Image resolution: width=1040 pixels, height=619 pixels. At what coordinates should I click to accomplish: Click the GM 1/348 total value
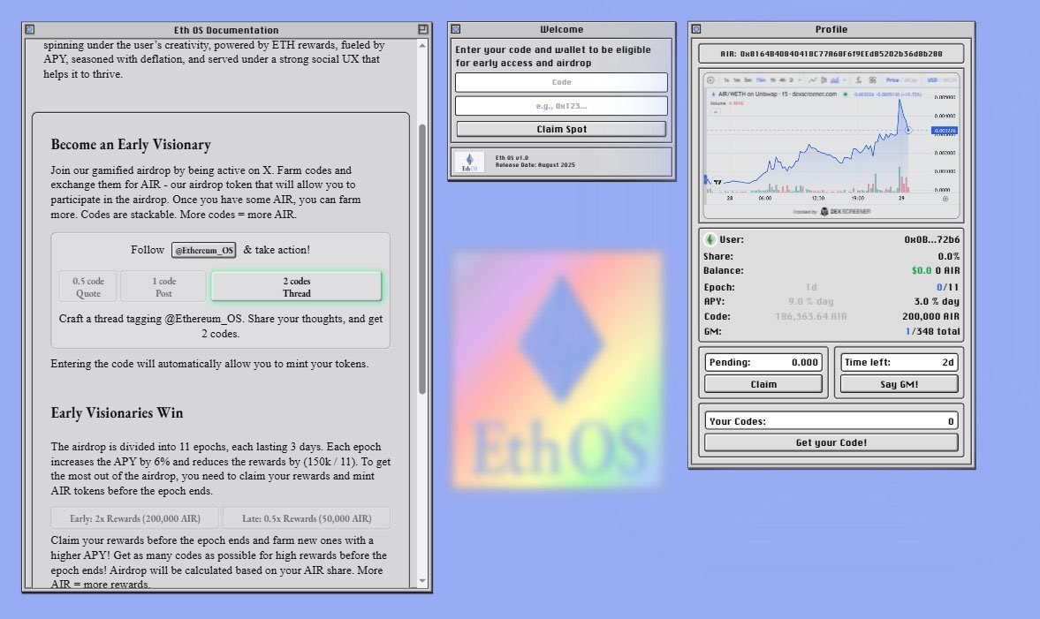pyautogui.click(x=932, y=331)
